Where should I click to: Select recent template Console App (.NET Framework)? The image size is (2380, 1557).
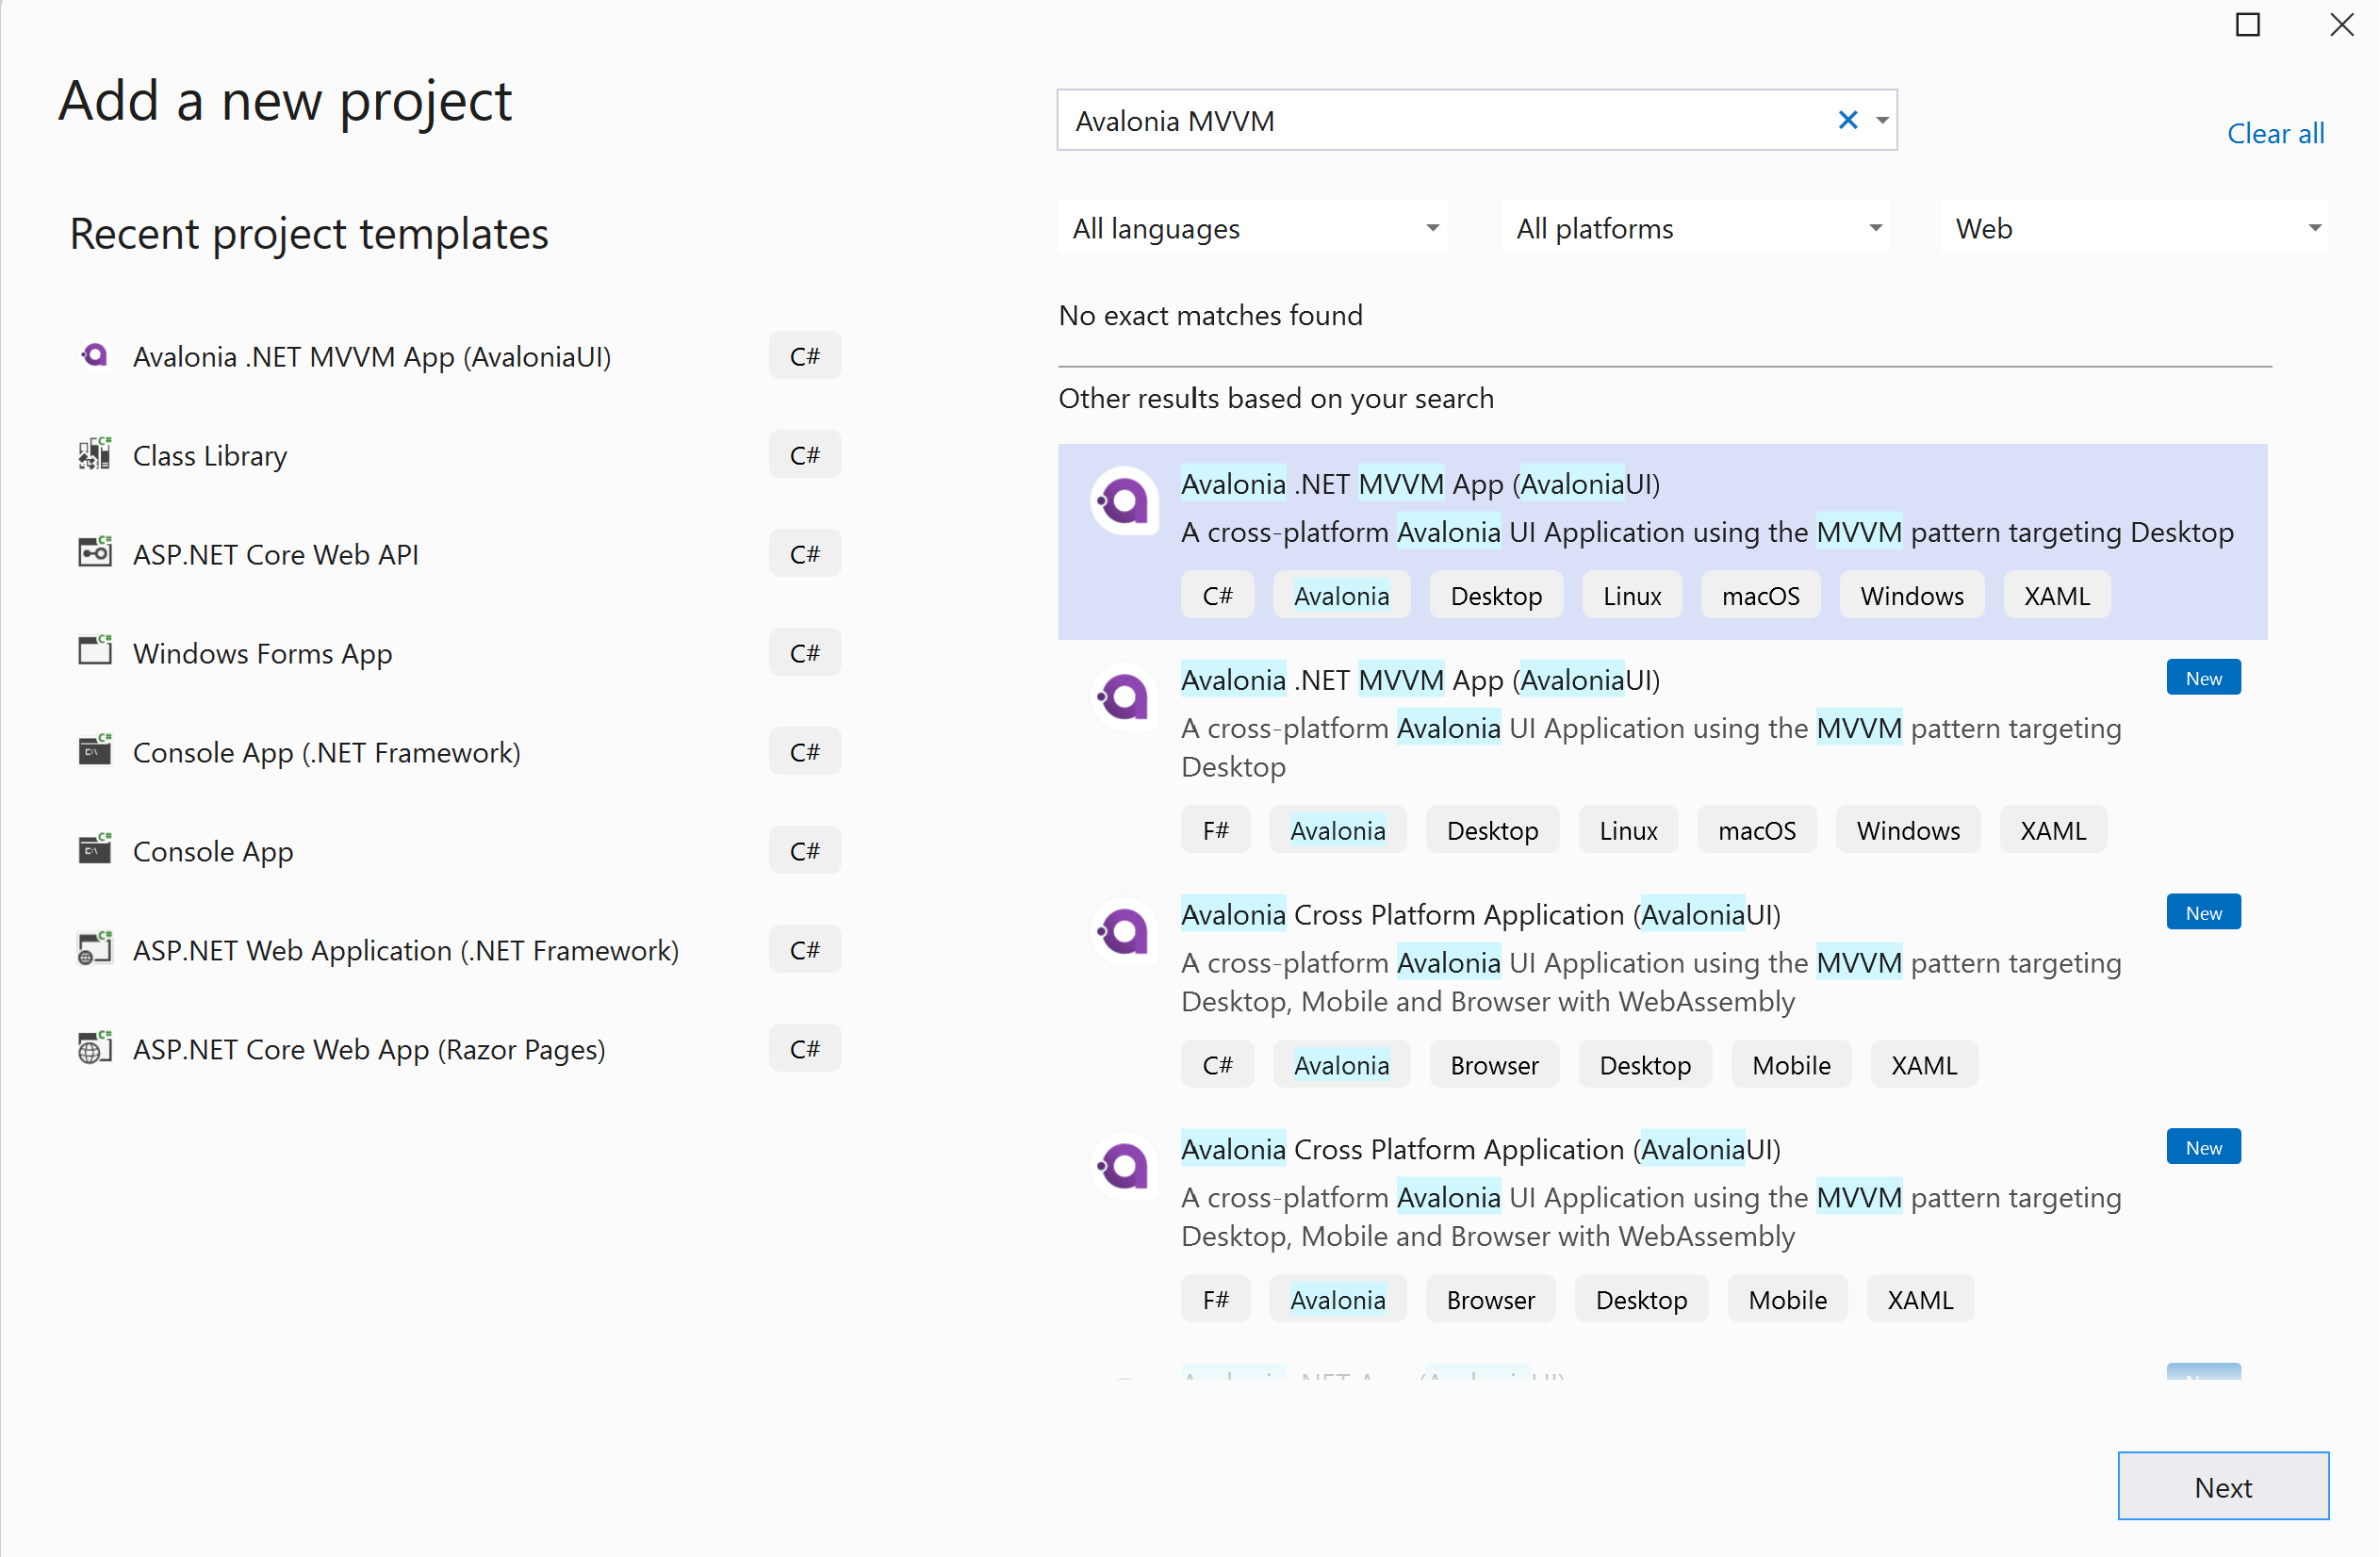pos(458,752)
